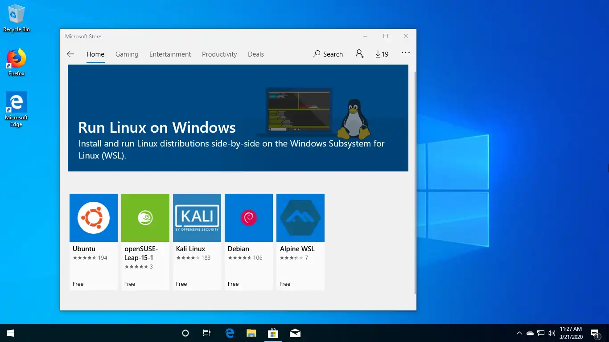Open the network tray icon
609x342 pixels.
(541, 333)
